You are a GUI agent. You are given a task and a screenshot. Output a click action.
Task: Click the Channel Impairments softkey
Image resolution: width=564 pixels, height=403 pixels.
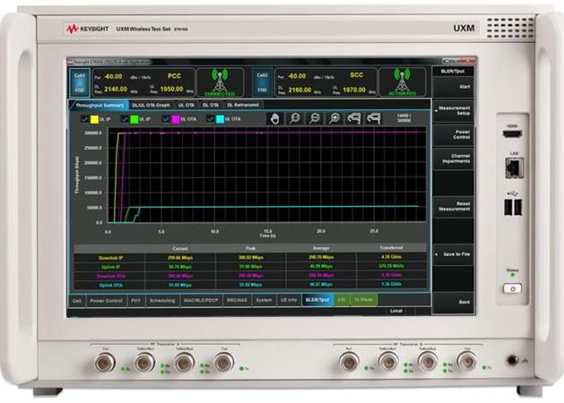453,159
